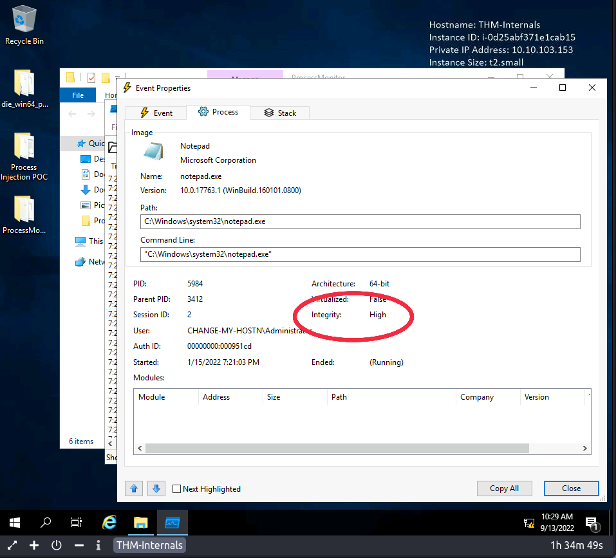
Task: Click the Close button in Event Properties
Action: tap(571, 488)
